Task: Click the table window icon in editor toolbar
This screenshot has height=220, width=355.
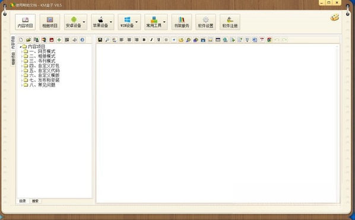Action: (x=218, y=40)
